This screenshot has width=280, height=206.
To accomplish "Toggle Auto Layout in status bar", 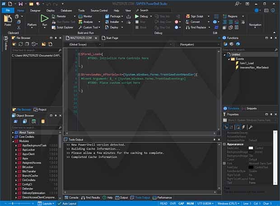I will pyautogui.click(x=67, y=203).
